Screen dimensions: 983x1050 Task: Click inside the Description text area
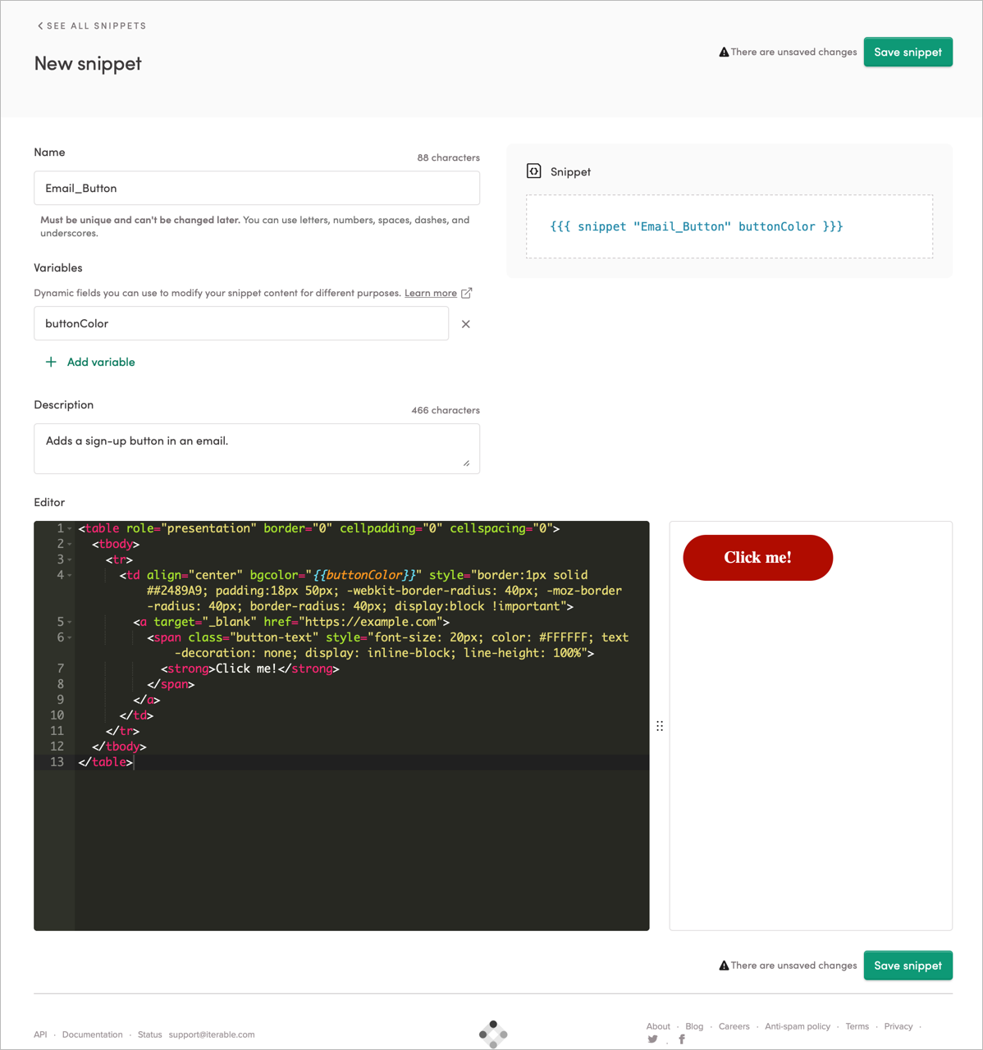pyautogui.click(x=257, y=448)
